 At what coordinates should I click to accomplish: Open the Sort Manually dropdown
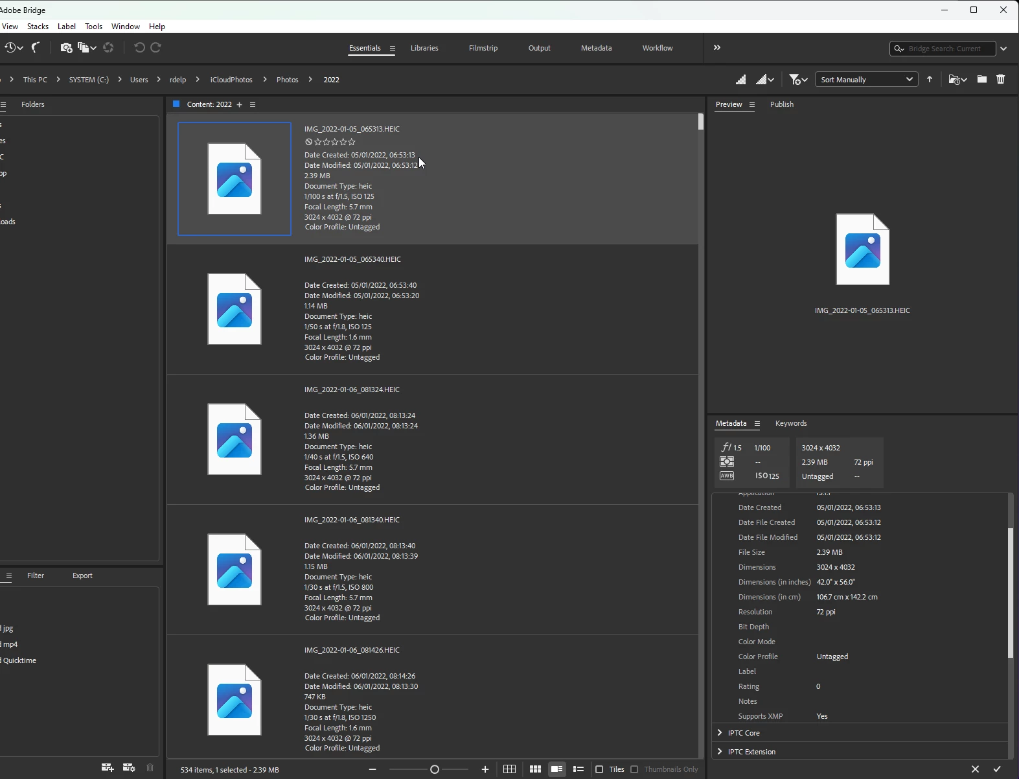click(x=866, y=79)
